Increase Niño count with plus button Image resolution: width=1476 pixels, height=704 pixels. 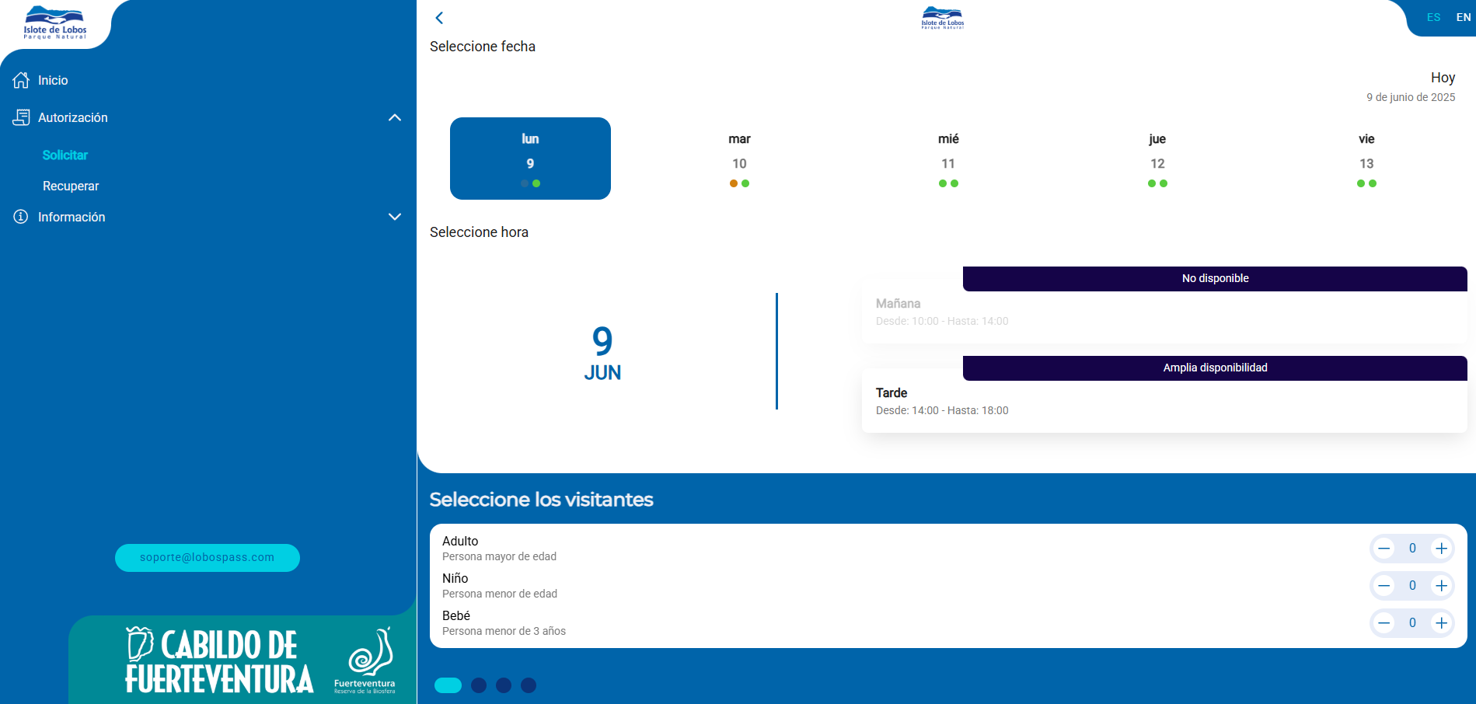(1441, 586)
